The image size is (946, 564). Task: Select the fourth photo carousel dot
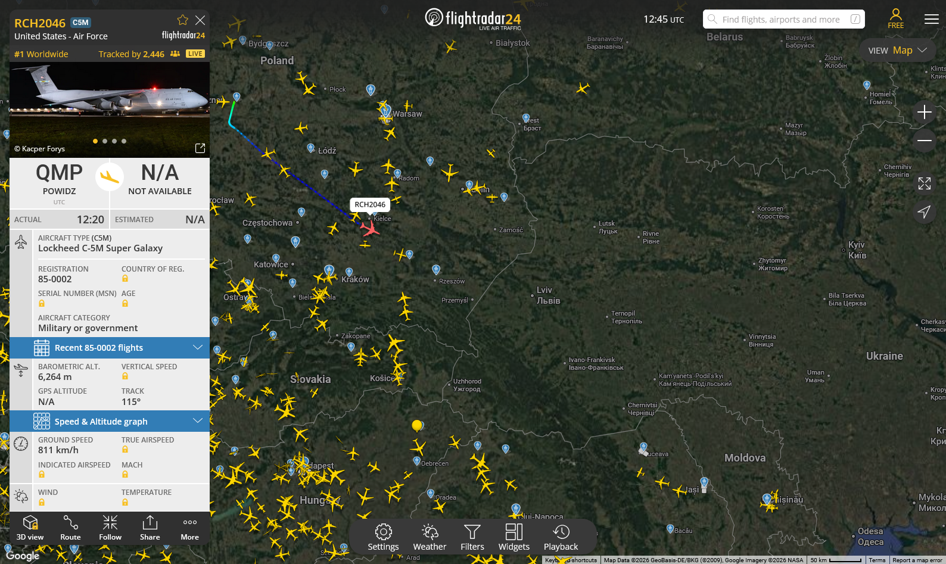tap(124, 141)
